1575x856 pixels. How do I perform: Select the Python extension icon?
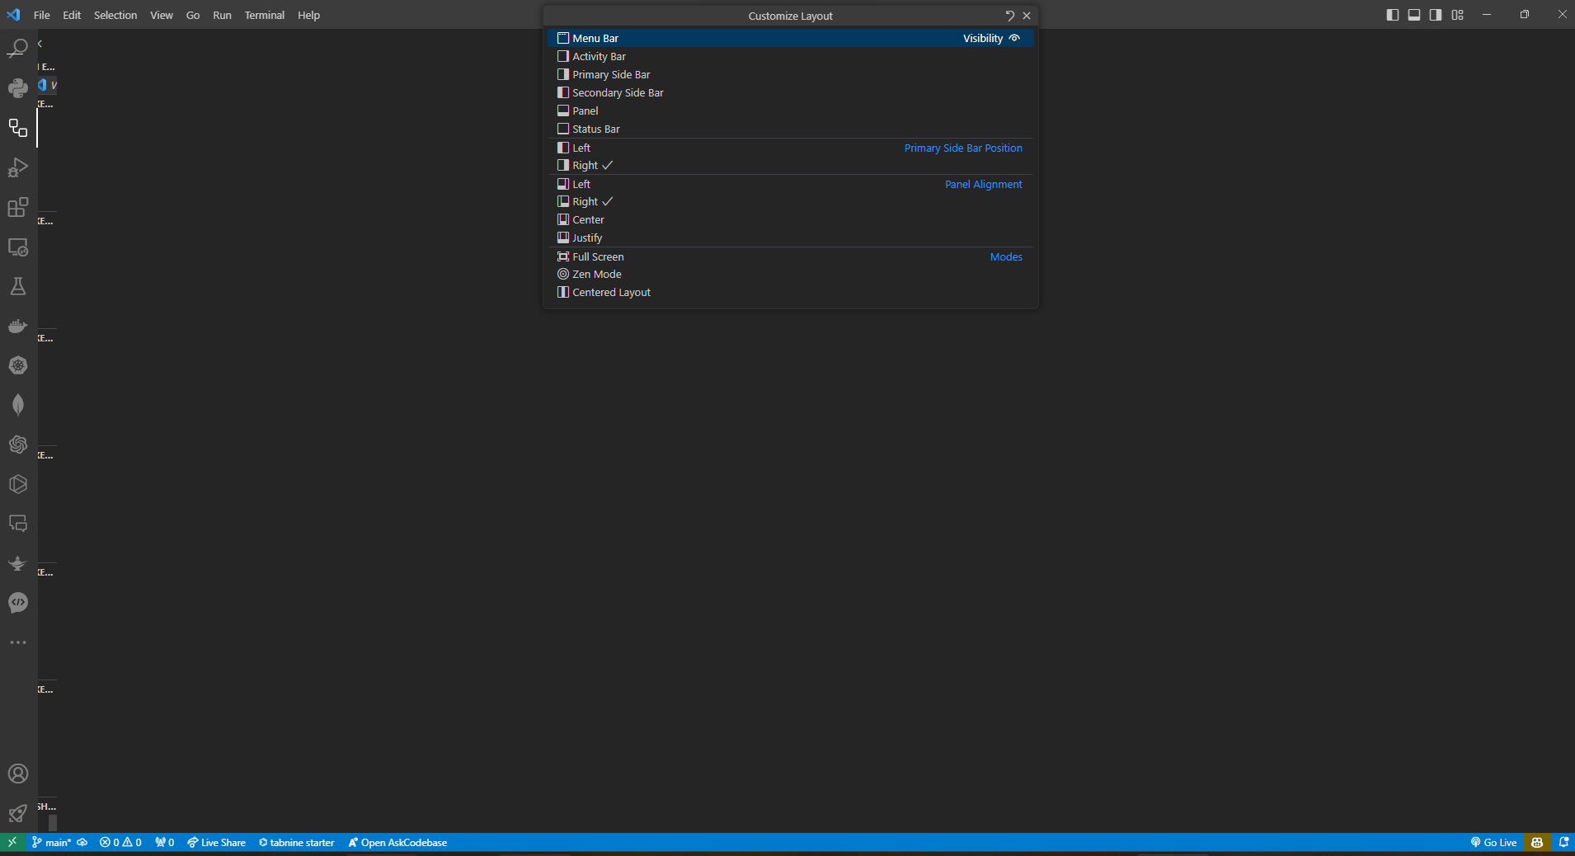pos(18,88)
